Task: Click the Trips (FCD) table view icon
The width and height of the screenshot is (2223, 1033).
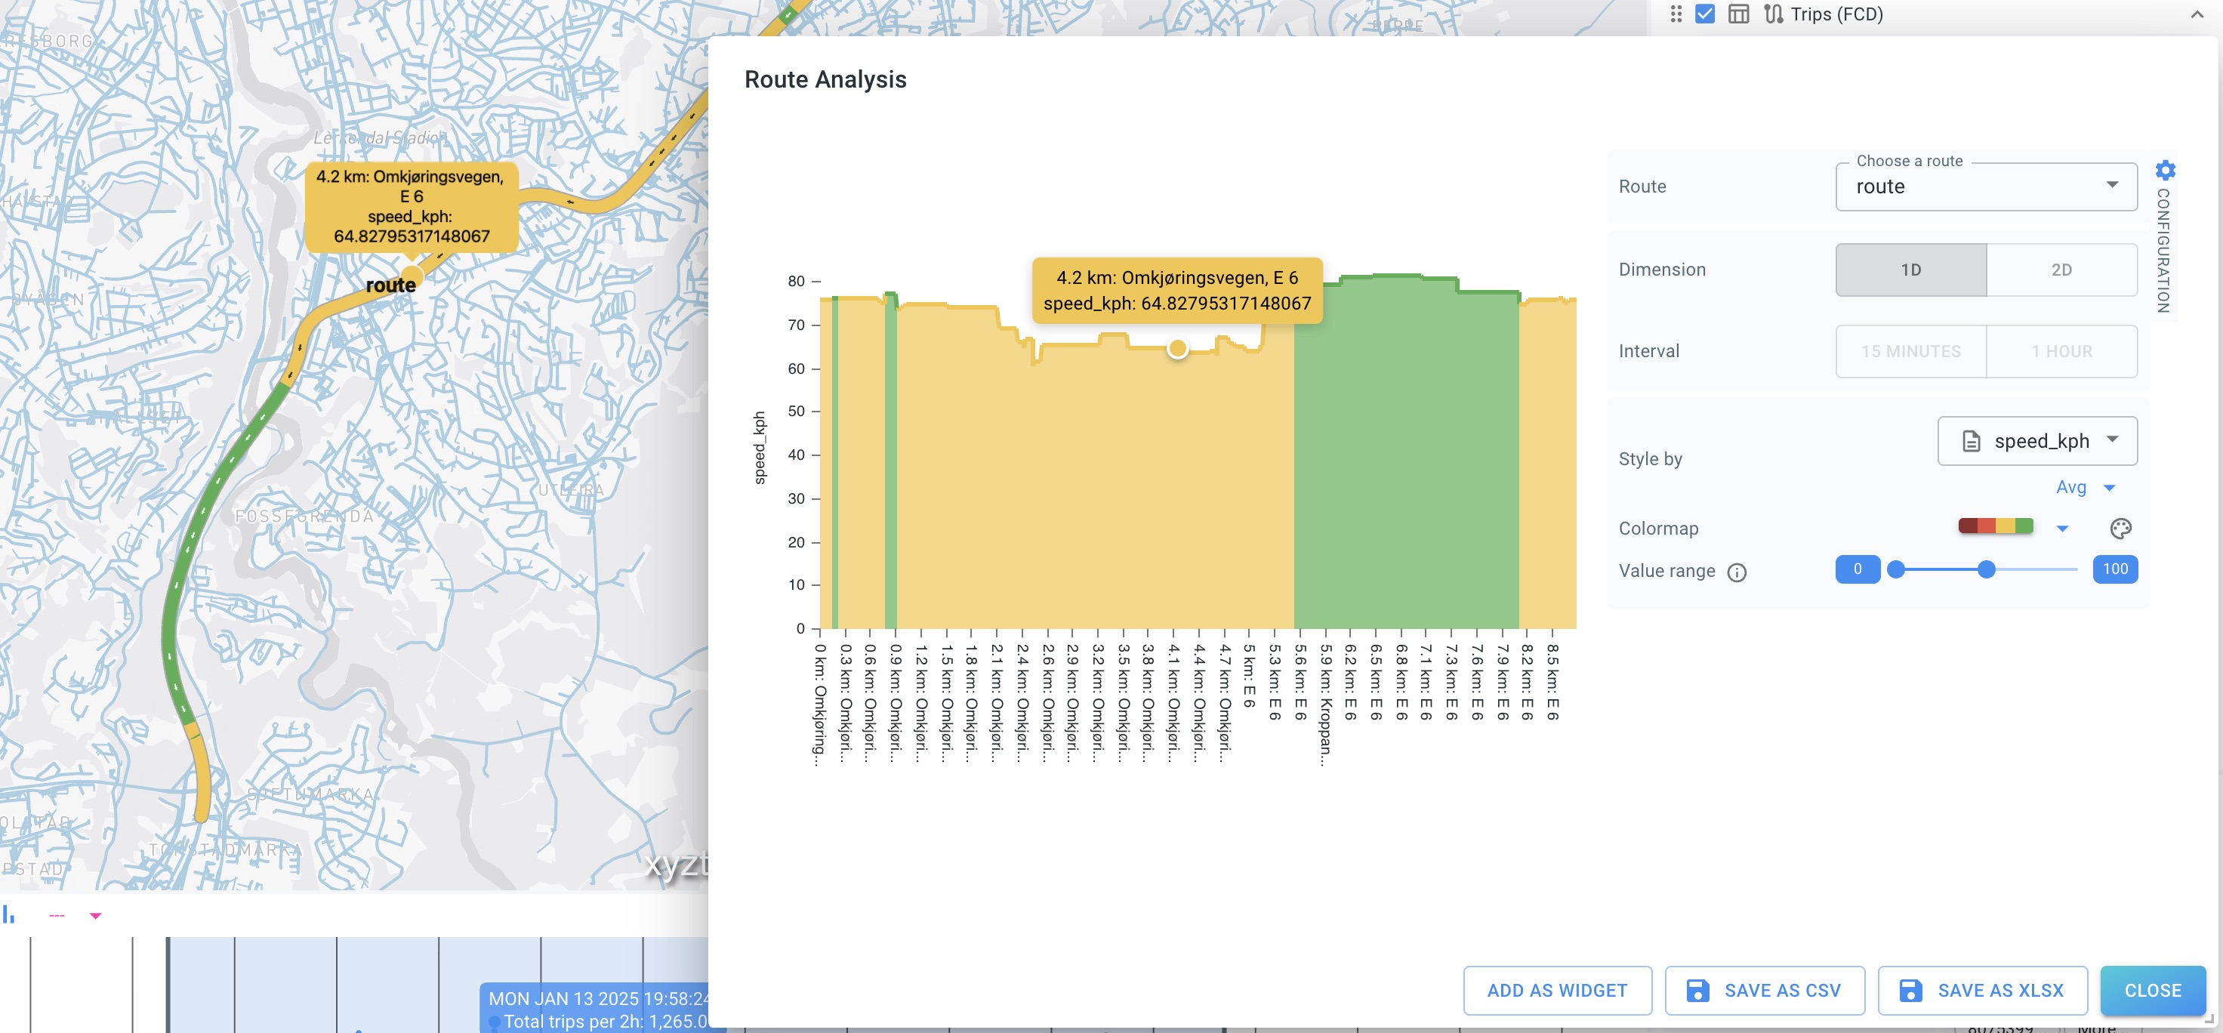Action: [x=1738, y=14]
